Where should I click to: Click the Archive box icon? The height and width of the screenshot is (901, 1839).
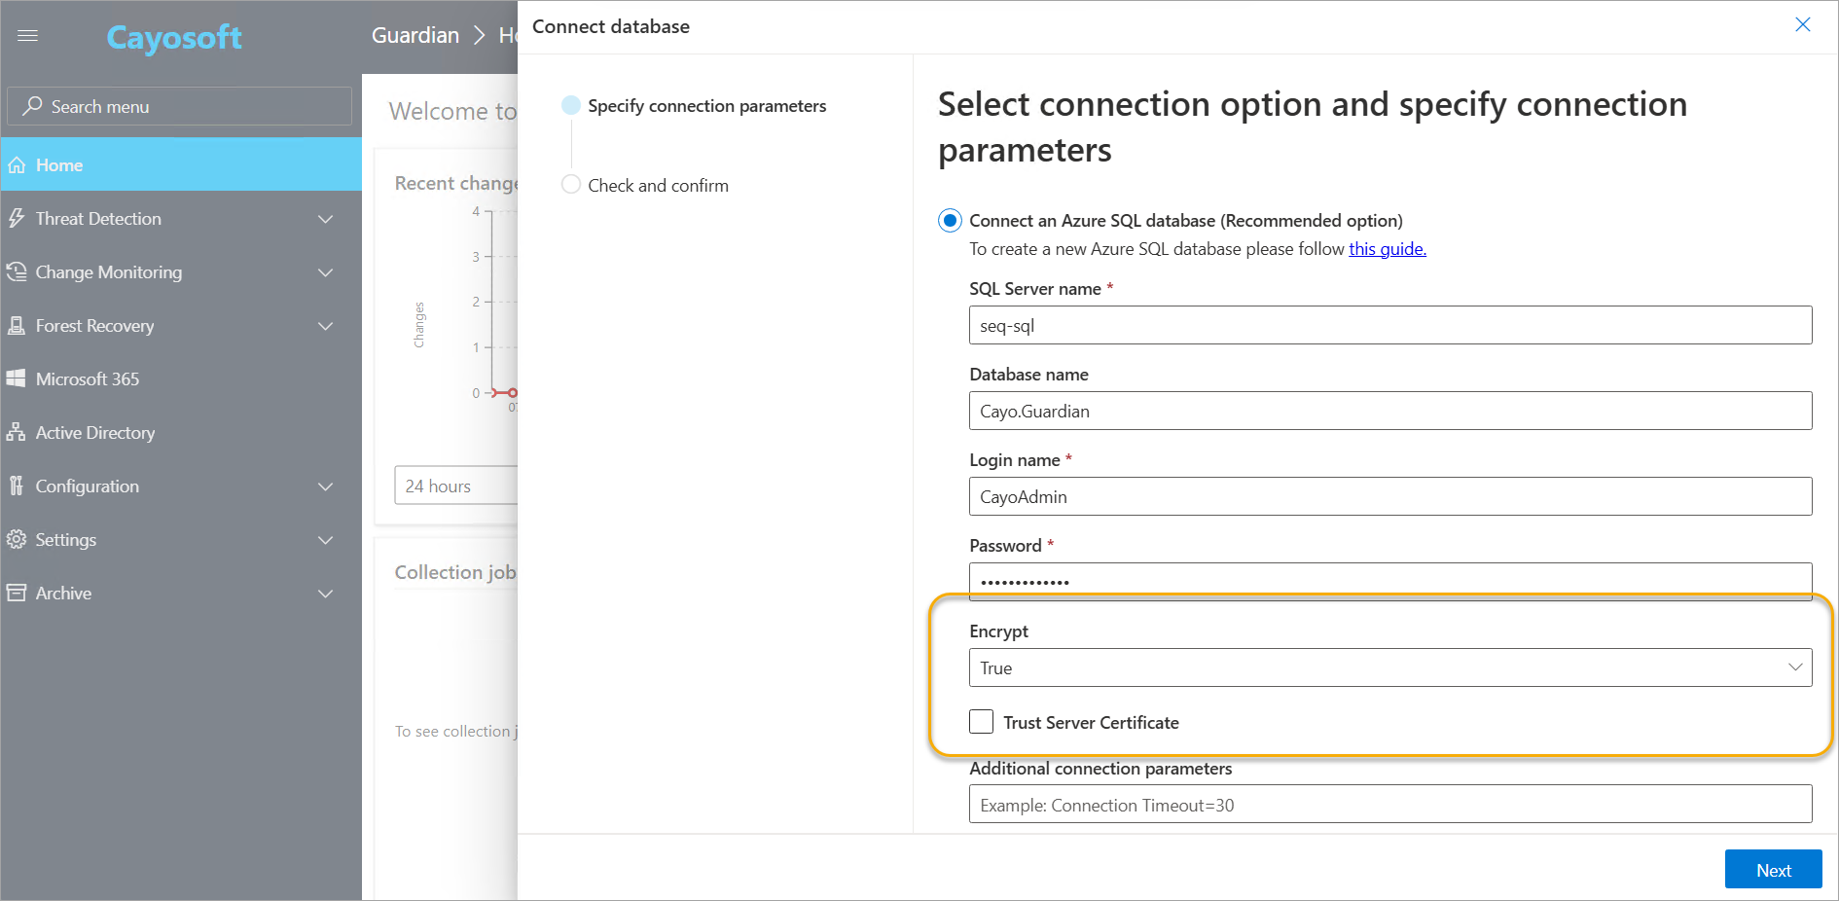[17, 594]
